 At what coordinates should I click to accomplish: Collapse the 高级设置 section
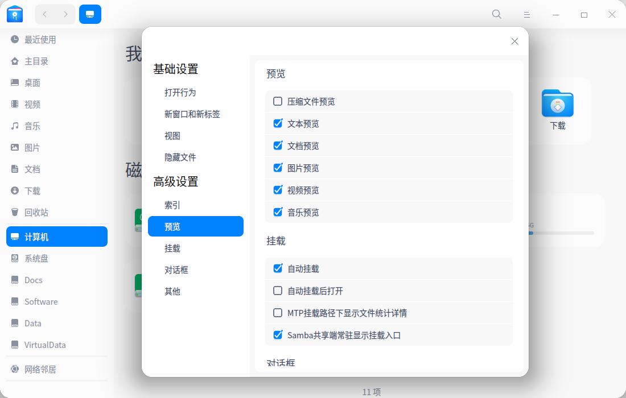click(175, 181)
